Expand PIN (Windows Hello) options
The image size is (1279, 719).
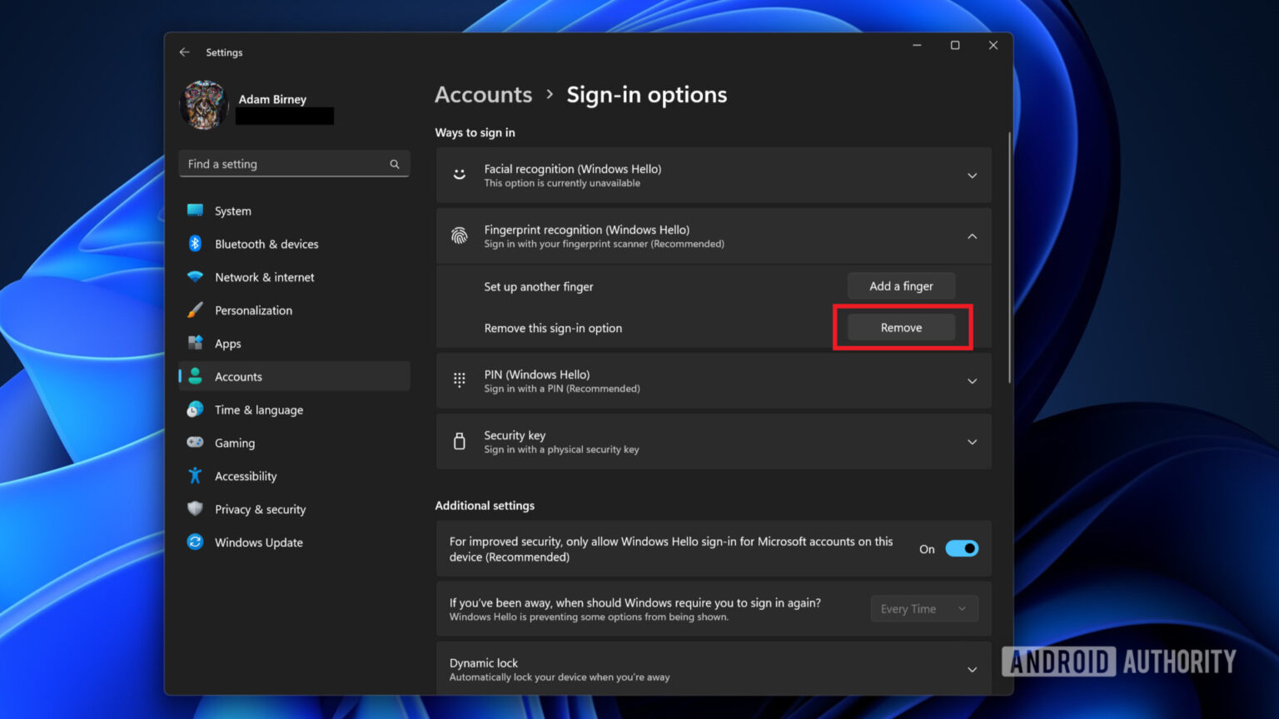[x=972, y=380]
